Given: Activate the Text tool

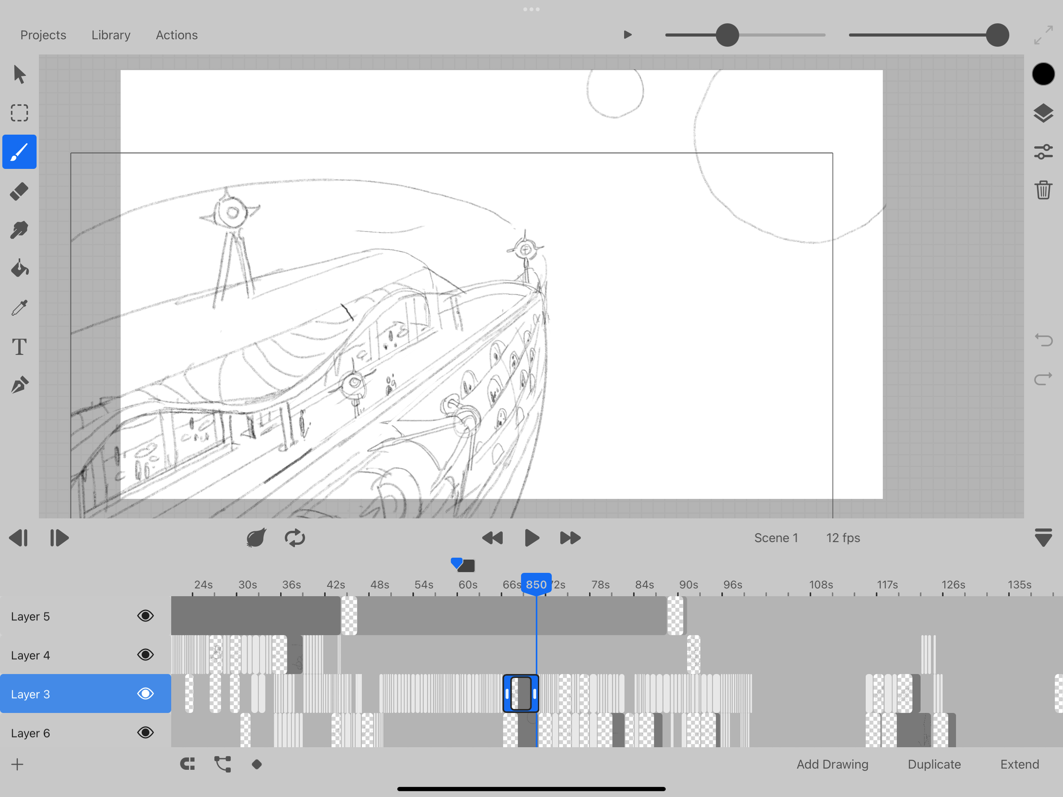Looking at the screenshot, I should (19, 347).
